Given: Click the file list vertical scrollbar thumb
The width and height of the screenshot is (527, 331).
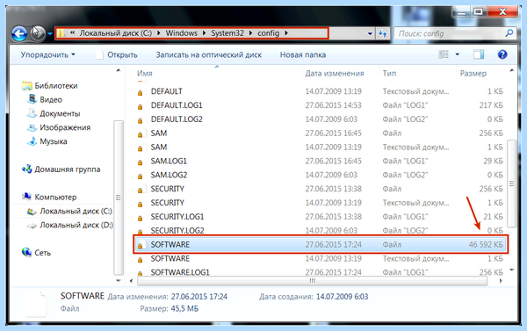Looking at the screenshot, I should (511, 183).
